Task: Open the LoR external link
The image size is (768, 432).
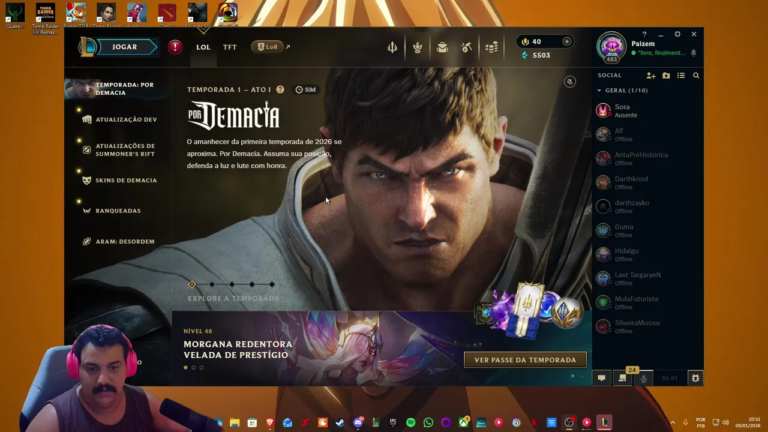Action: click(271, 47)
